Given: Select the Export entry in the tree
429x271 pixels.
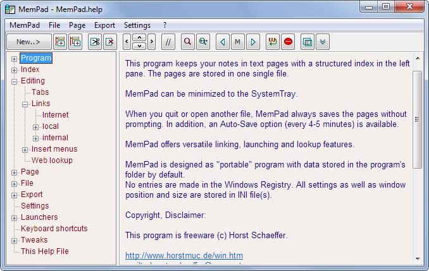Looking at the screenshot, I should (x=32, y=195).
